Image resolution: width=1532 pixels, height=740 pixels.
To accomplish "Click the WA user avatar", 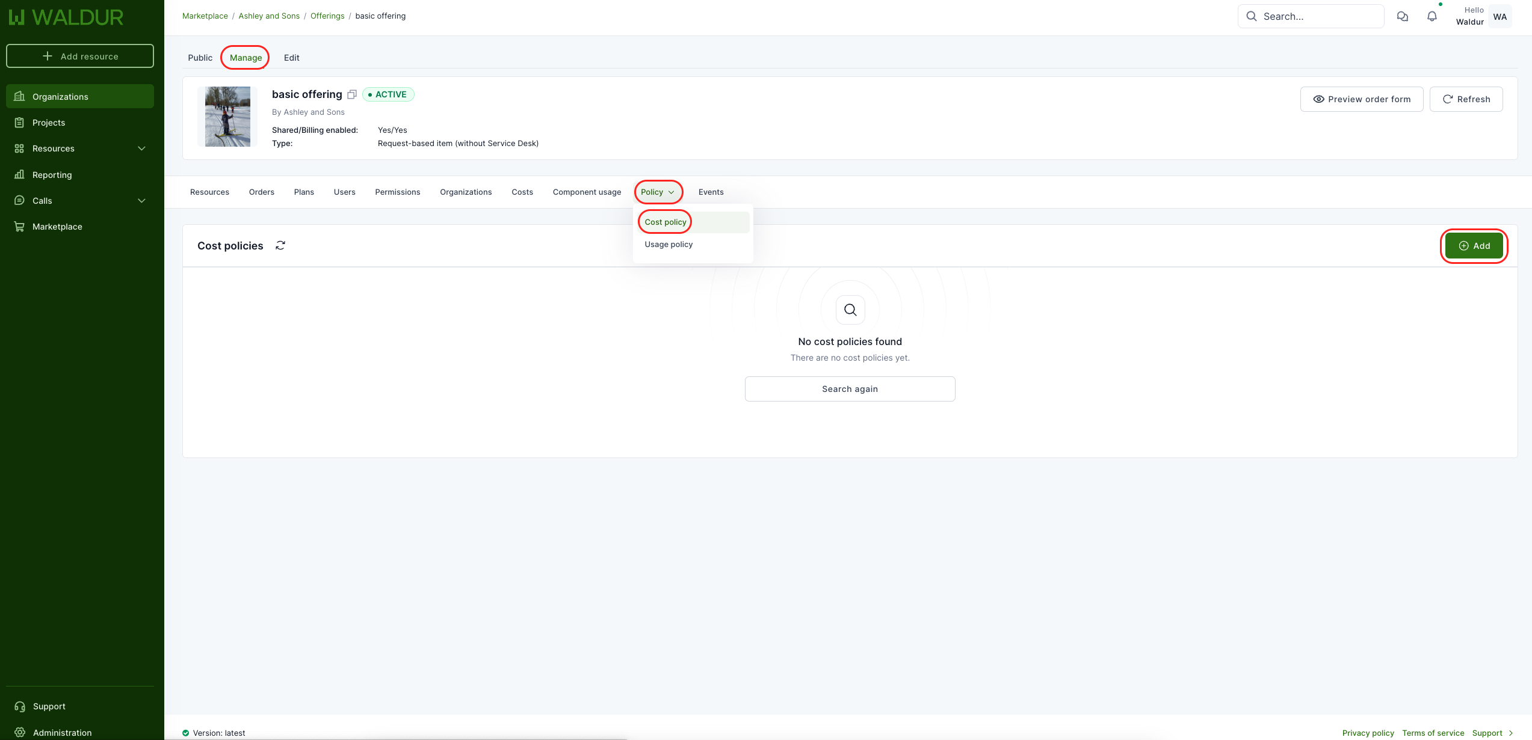I will click(1500, 17).
